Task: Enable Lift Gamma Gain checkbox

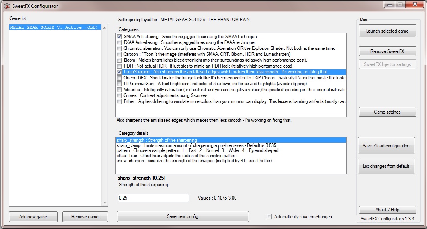Action: (119, 84)
